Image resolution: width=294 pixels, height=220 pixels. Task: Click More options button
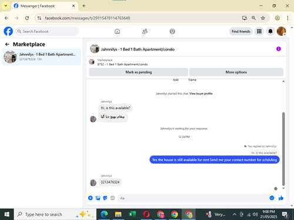pyautogui.click(x=236, y=72)
